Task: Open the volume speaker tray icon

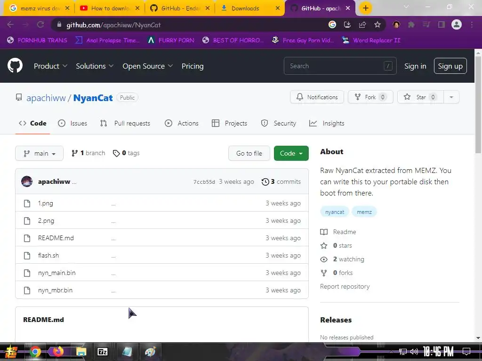Action: (414, 352)
